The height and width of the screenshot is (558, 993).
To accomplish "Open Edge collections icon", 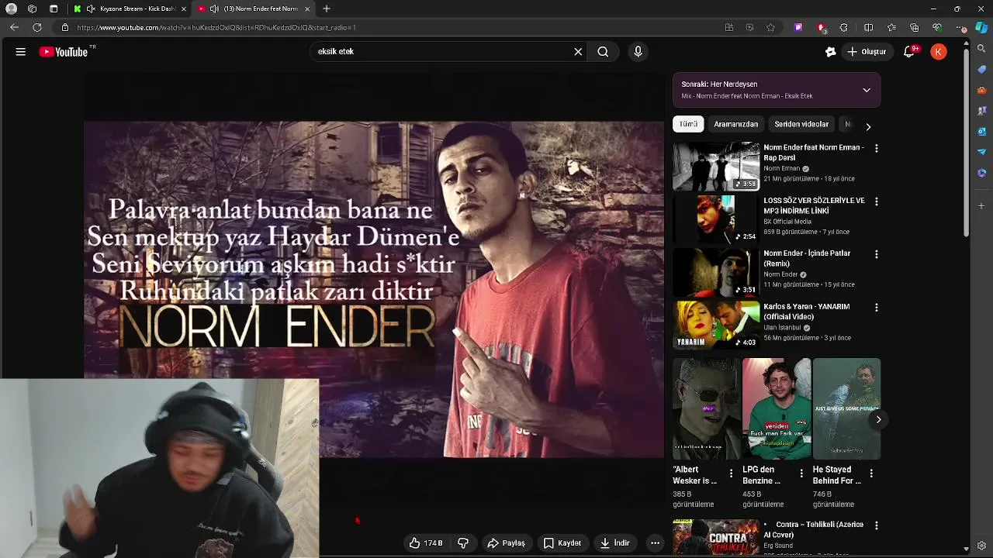I will pyautogui.click(x=915, y=27).
